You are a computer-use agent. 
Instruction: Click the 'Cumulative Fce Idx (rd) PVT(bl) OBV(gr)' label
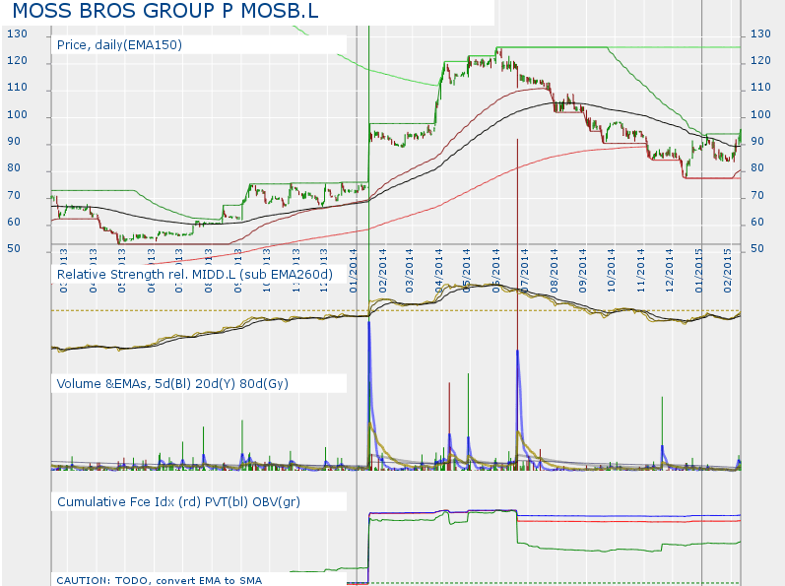[x=178, y=502]
